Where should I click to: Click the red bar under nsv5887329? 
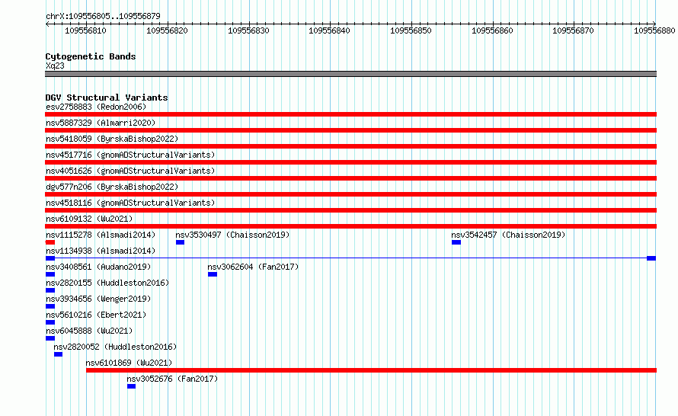click(x=350, y=130)
